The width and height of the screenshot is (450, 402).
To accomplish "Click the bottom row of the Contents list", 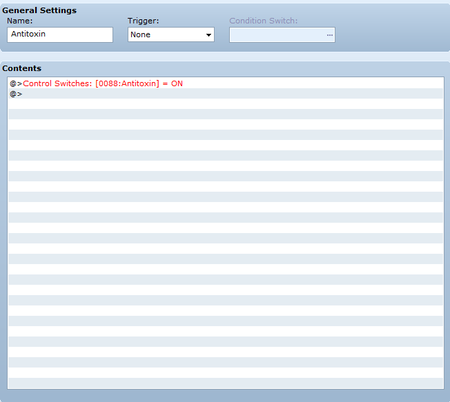I will tap(225, 383).
